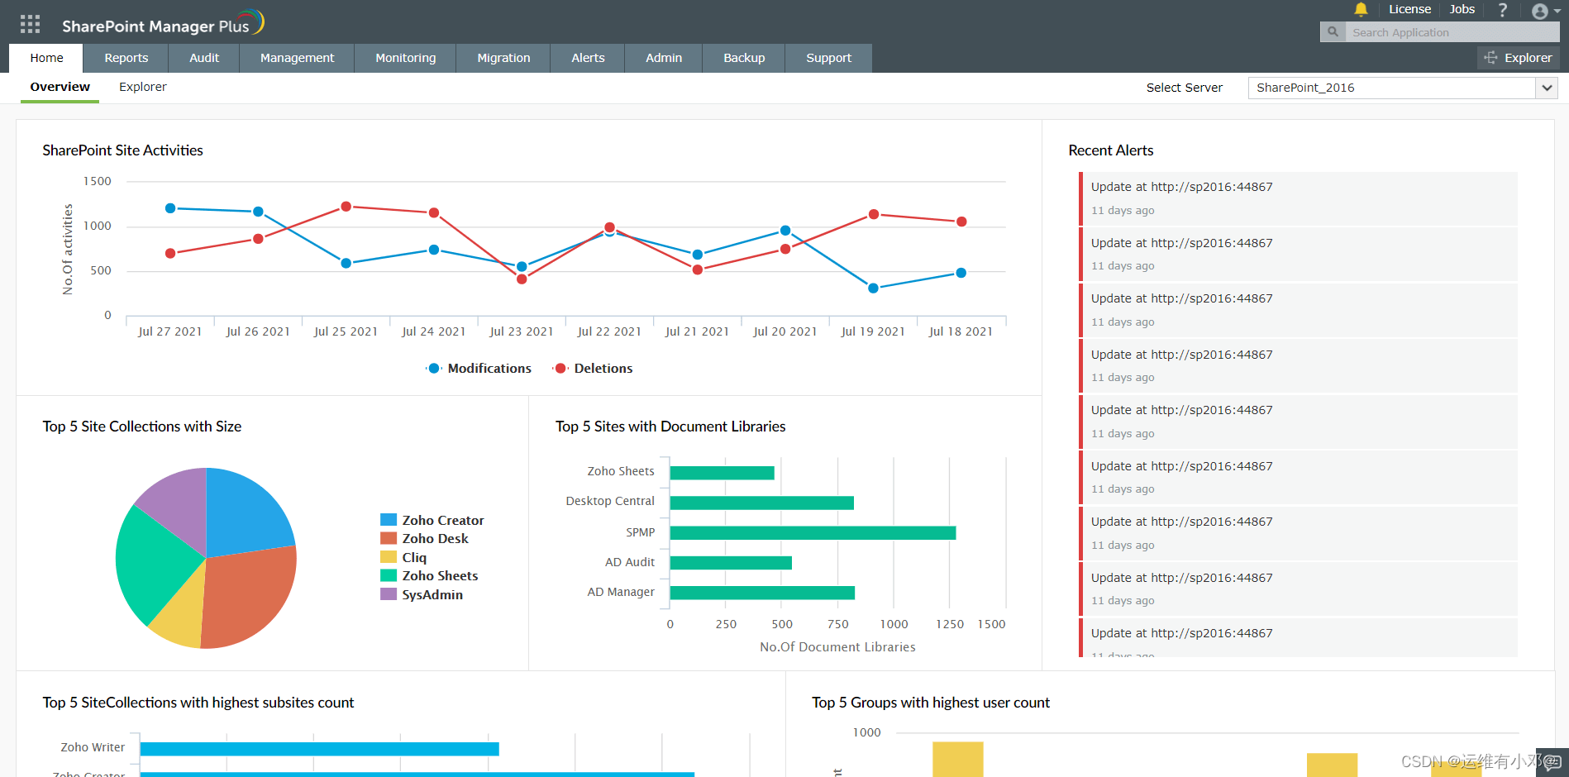
Task: Open the Jobs link
Action: [x=1462, y=9]
